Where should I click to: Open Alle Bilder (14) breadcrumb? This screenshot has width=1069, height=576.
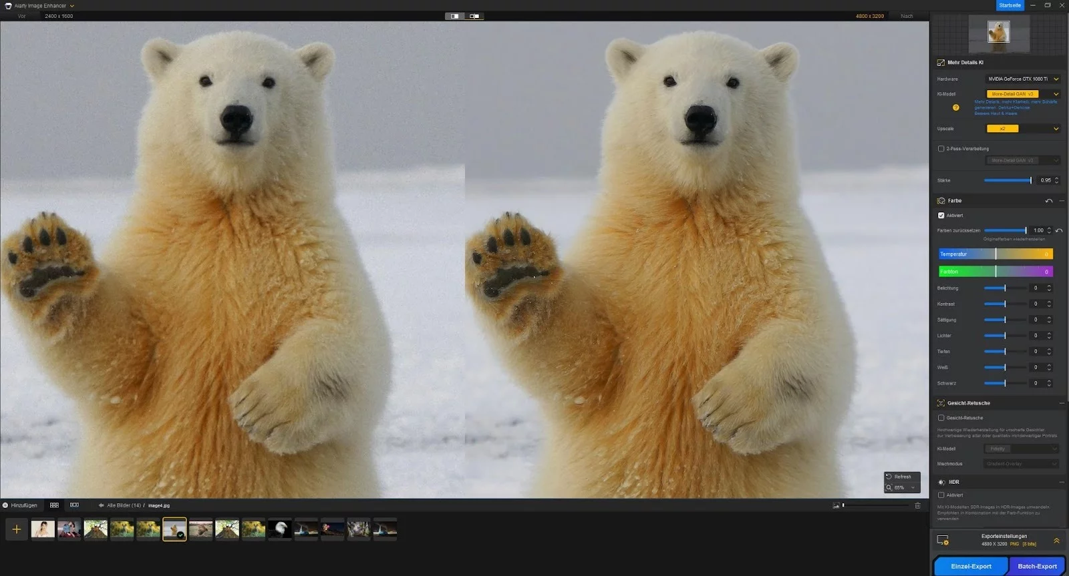(124, 505)
